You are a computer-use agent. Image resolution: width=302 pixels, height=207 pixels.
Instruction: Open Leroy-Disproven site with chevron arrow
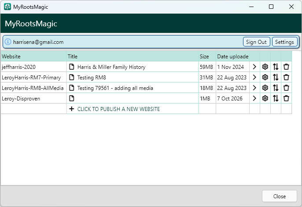pos(254,98)
